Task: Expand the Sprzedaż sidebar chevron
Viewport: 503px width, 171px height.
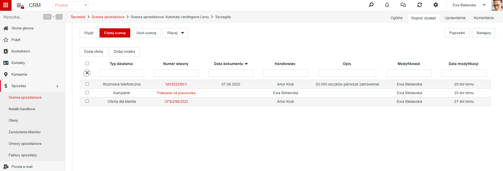Action: (57, 86)
